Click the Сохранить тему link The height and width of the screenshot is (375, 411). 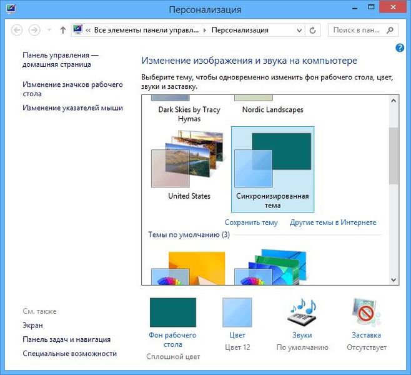251,222
